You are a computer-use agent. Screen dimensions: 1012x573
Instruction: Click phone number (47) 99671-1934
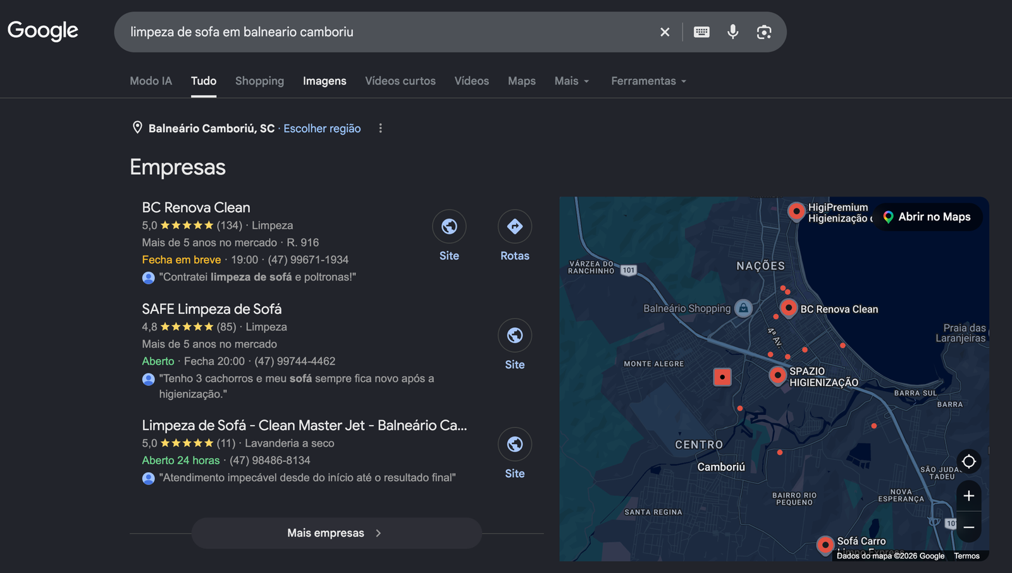click(308, 260)
